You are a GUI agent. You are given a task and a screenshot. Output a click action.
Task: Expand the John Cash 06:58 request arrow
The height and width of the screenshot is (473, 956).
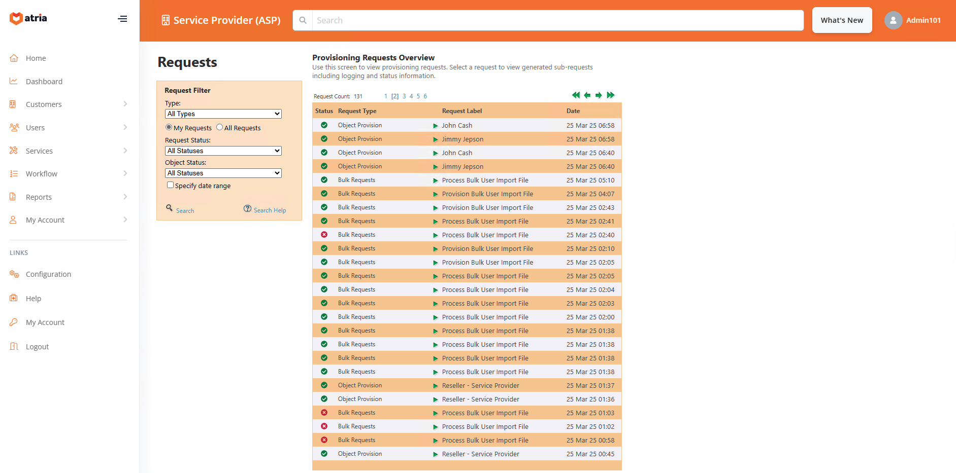click(x=435, y=126)
